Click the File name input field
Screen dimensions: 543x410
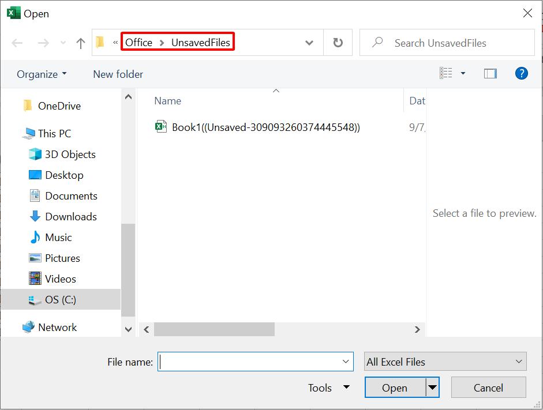(249, 362)
